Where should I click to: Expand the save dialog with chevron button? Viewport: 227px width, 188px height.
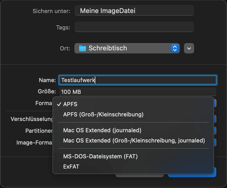tap(189, 48)
